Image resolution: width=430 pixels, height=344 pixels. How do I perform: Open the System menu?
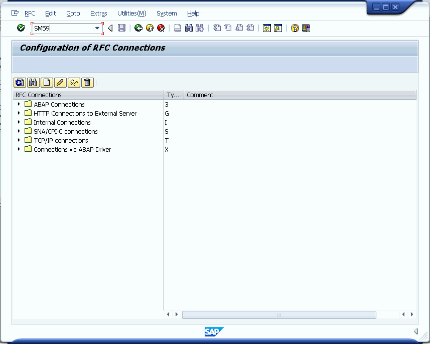tap(167, 13)
